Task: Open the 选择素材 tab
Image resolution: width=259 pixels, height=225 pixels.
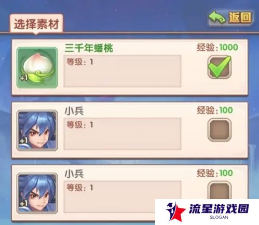Action: [x=36, y=24]
